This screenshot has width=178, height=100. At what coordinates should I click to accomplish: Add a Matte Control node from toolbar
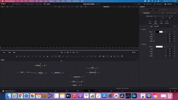point(60,56)
